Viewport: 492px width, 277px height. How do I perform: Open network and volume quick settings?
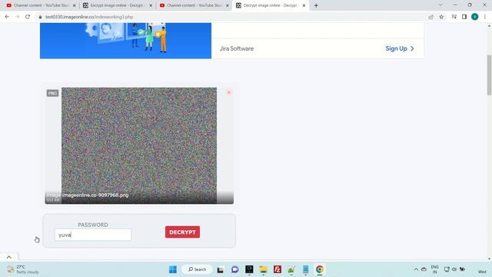click(454, 269)
